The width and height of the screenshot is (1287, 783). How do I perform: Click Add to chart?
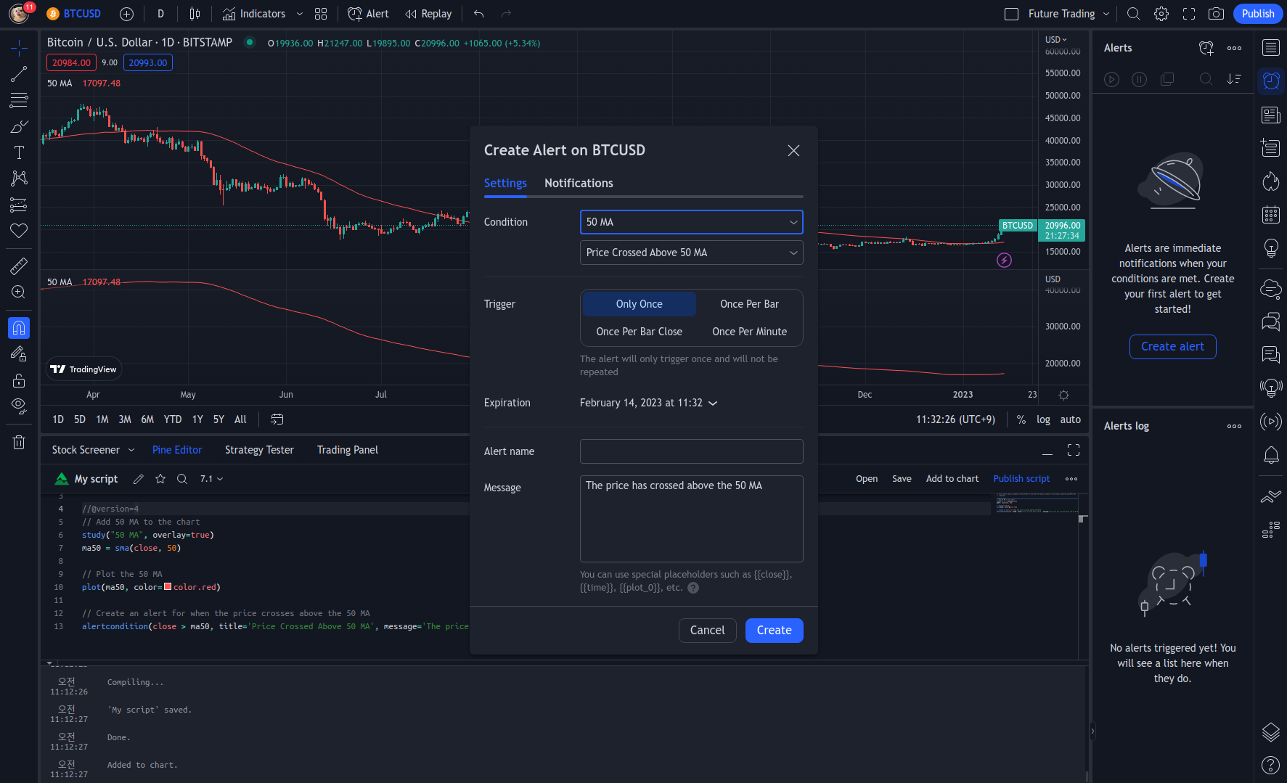coord(952,479)
